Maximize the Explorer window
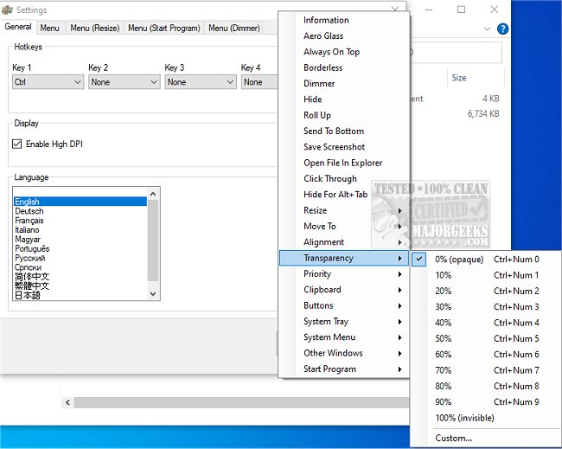 click(x=461, y=10)
